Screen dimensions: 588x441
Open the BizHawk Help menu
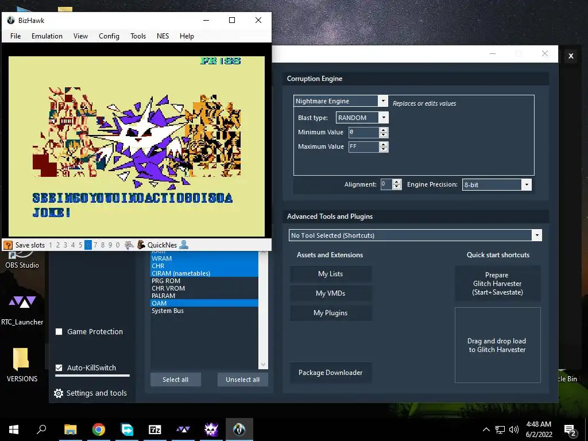[187, 36]
